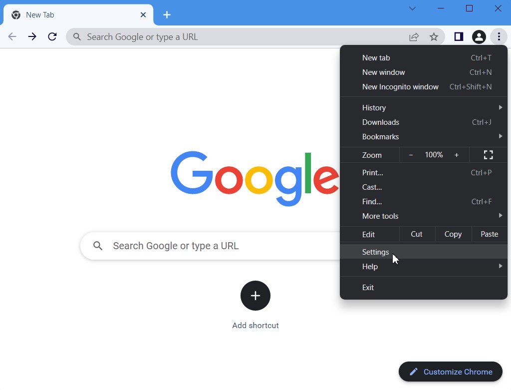The image size is (511, 390).
Task: Expand the Bookmarks submenu
Action: click(x=423, y=137)
